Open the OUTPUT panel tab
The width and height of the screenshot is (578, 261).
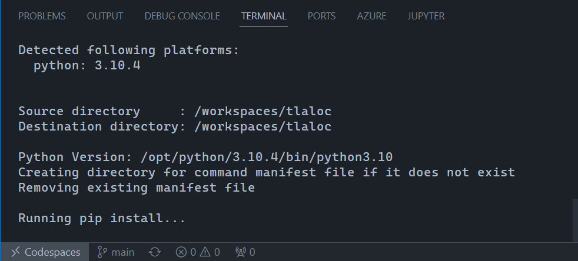(x=105, y=16)
